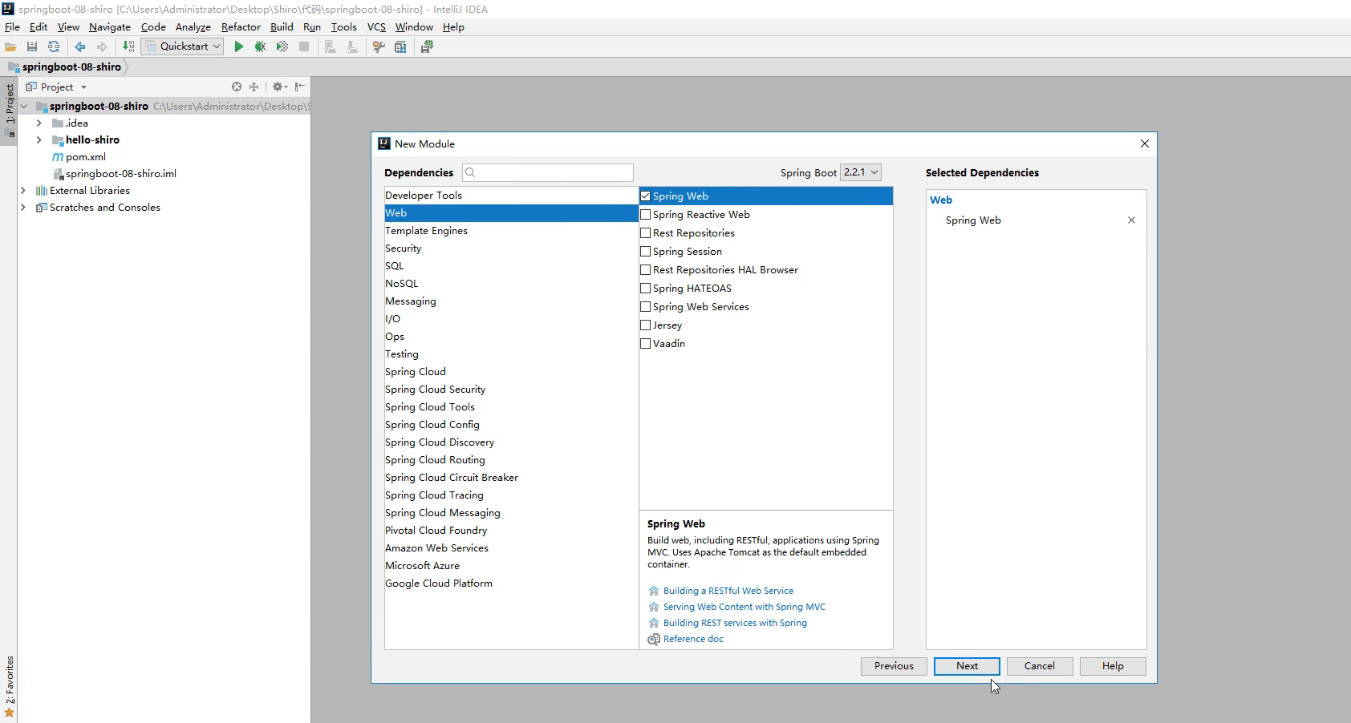Open the File menu

tap(12, 26)
